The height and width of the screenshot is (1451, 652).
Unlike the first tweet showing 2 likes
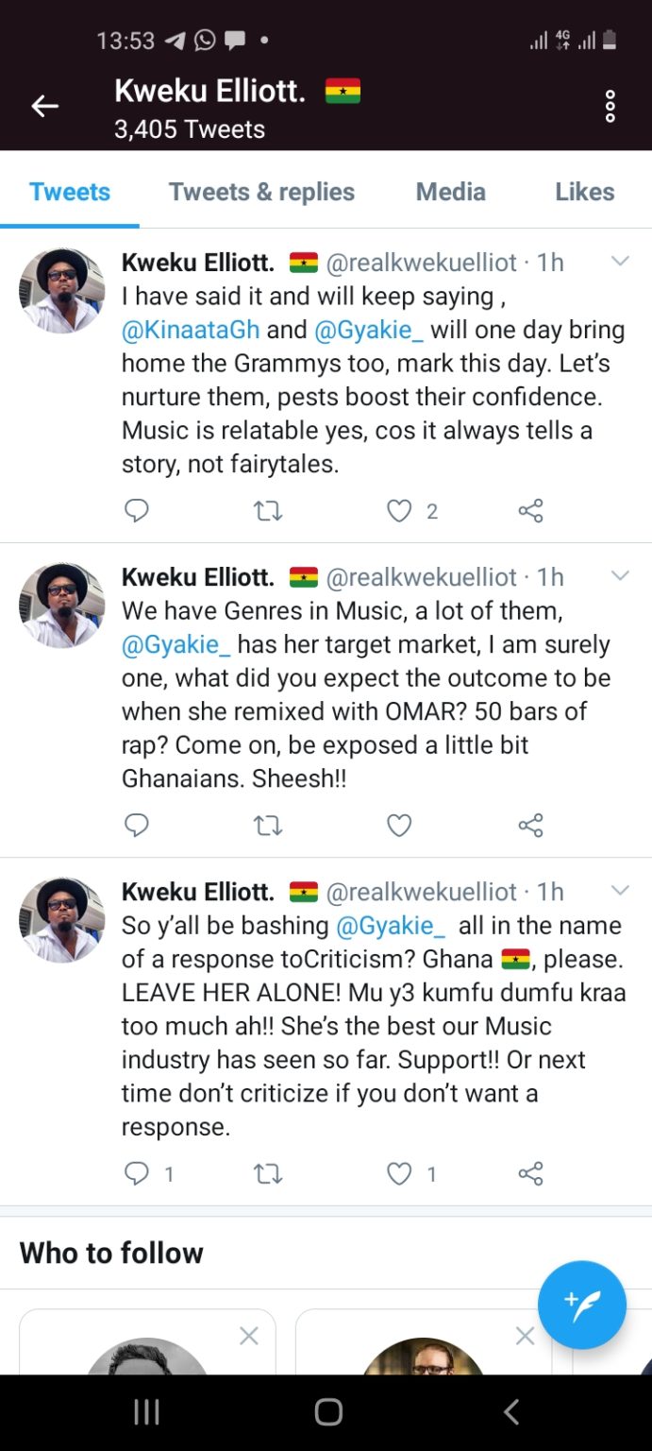(398, 510)
